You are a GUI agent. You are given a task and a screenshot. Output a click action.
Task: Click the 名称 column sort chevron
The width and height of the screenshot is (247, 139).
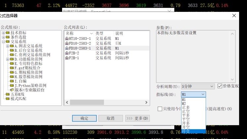click(91, 33)
